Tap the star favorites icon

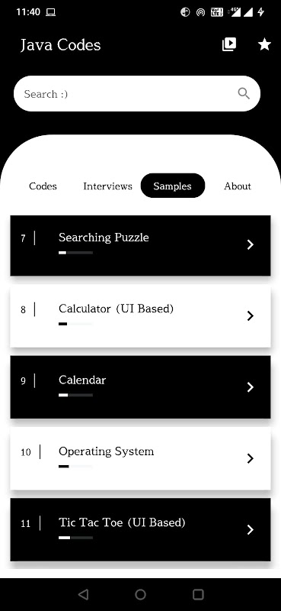click(265, 44)
